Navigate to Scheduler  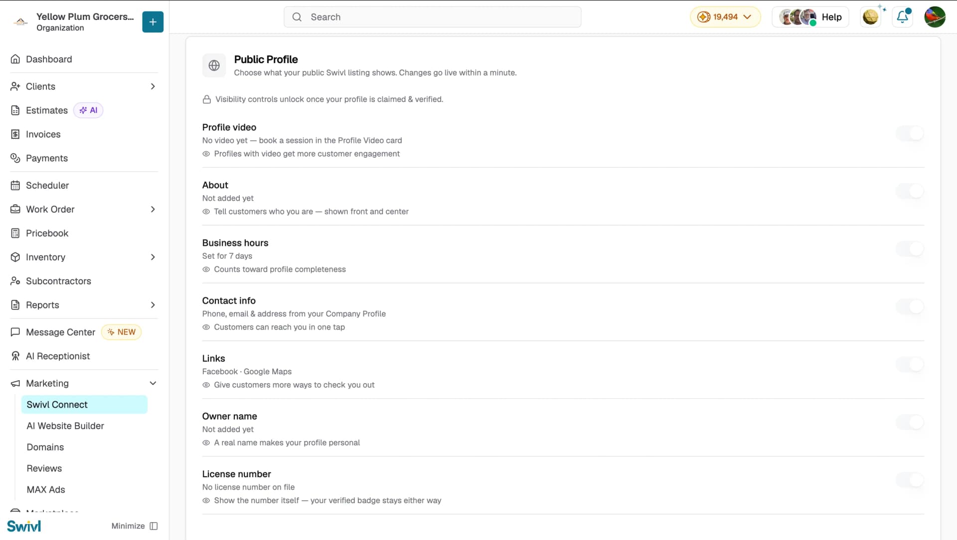(47, 186)
